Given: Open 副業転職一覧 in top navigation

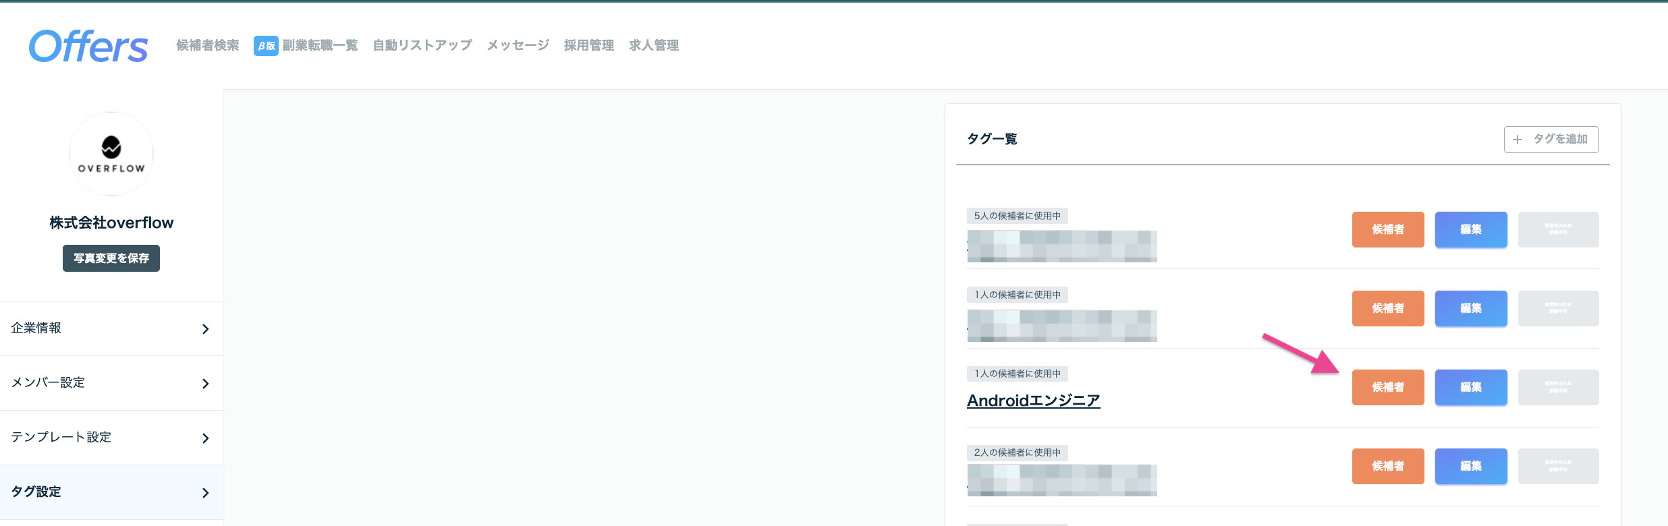Looking at the screenshot, I should coord(320,45).
